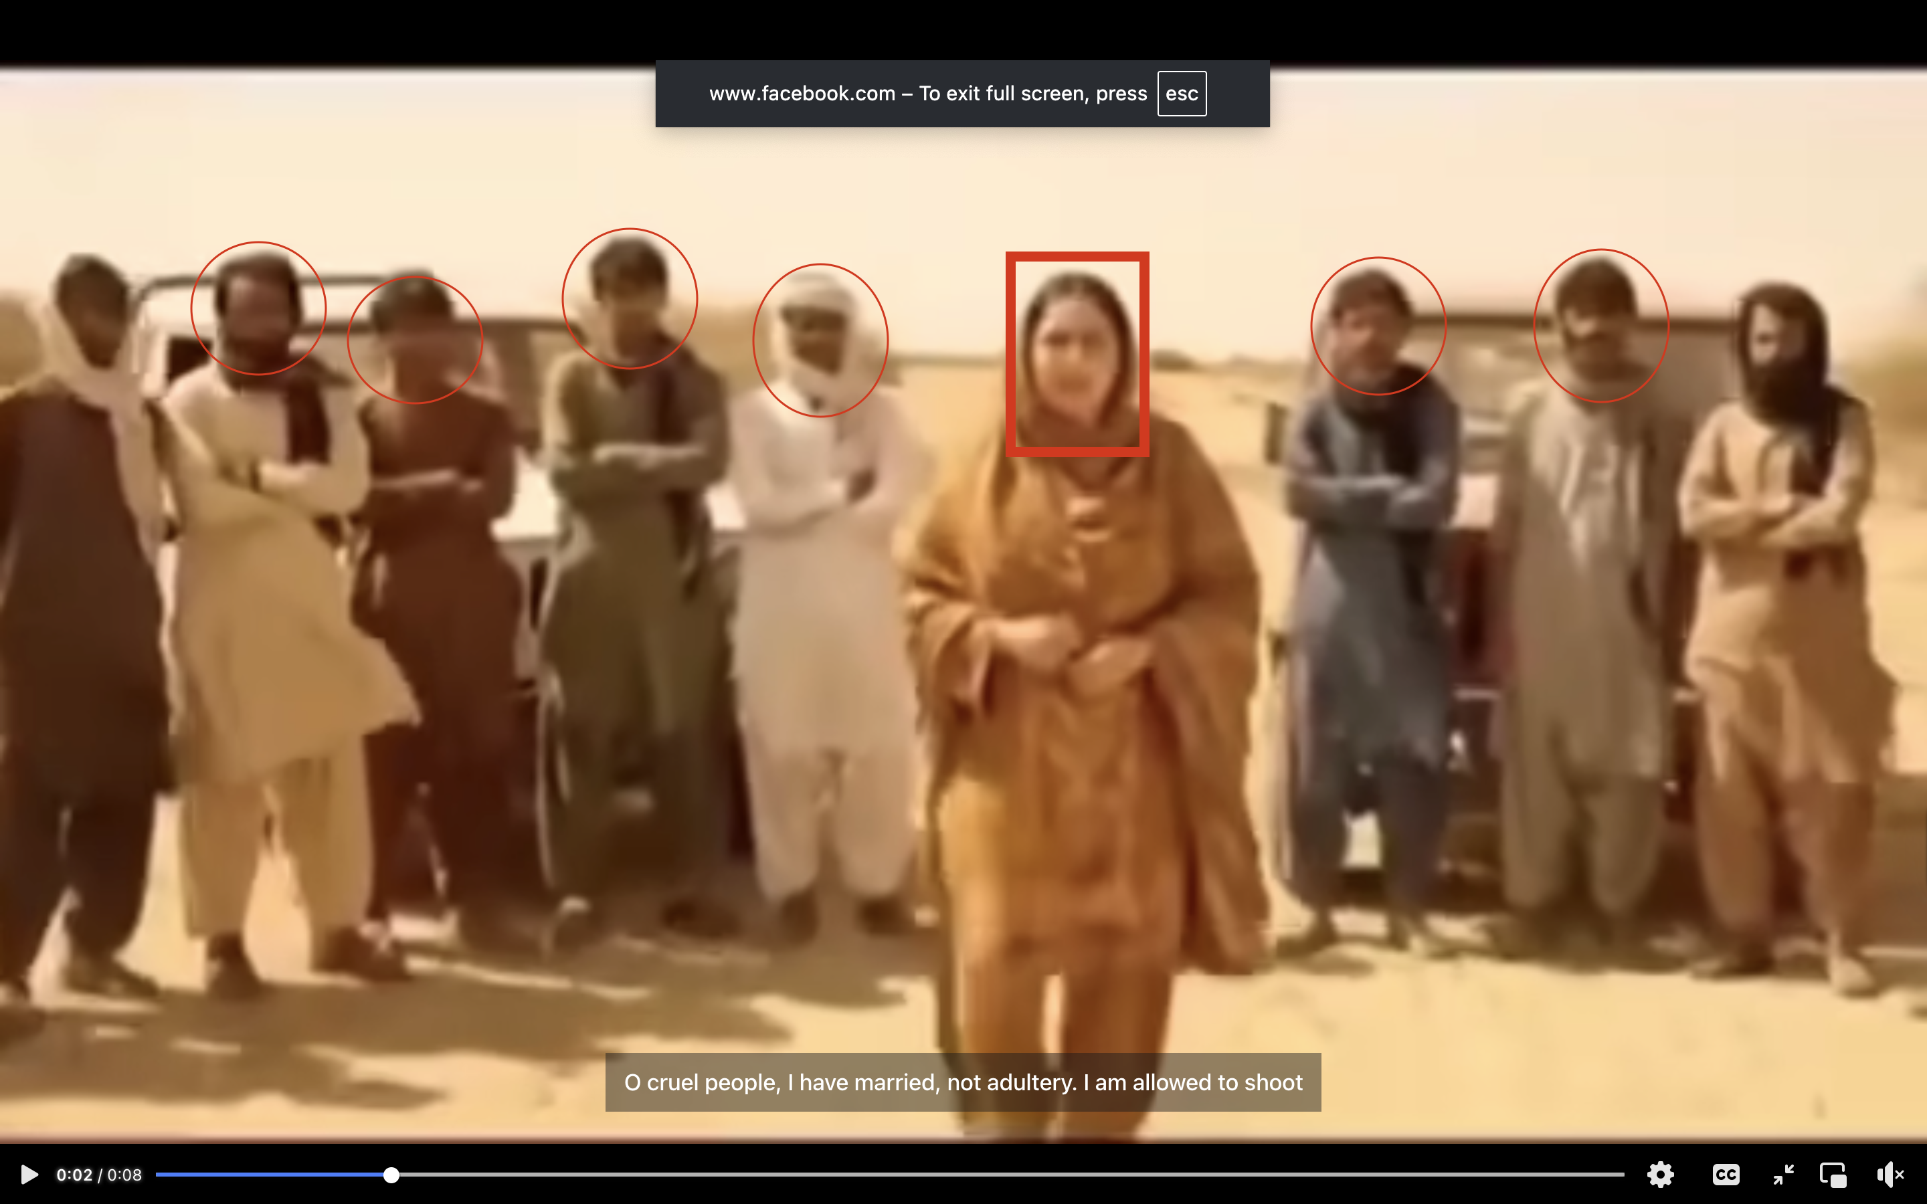Unmute the video with speaker icon

click(1890, 1175)
